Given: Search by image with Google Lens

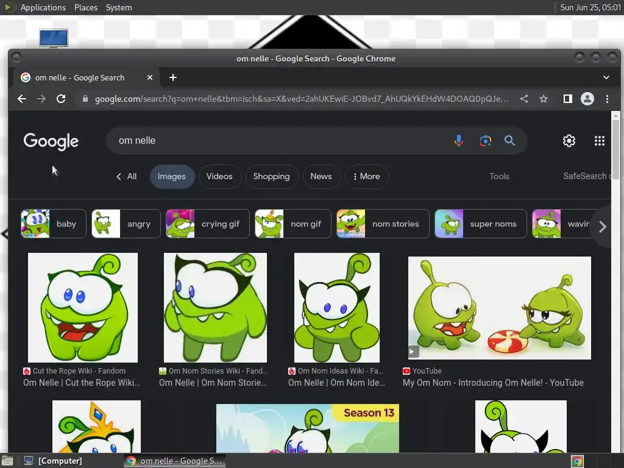Looking at the screenshot, I should (486, 141).
